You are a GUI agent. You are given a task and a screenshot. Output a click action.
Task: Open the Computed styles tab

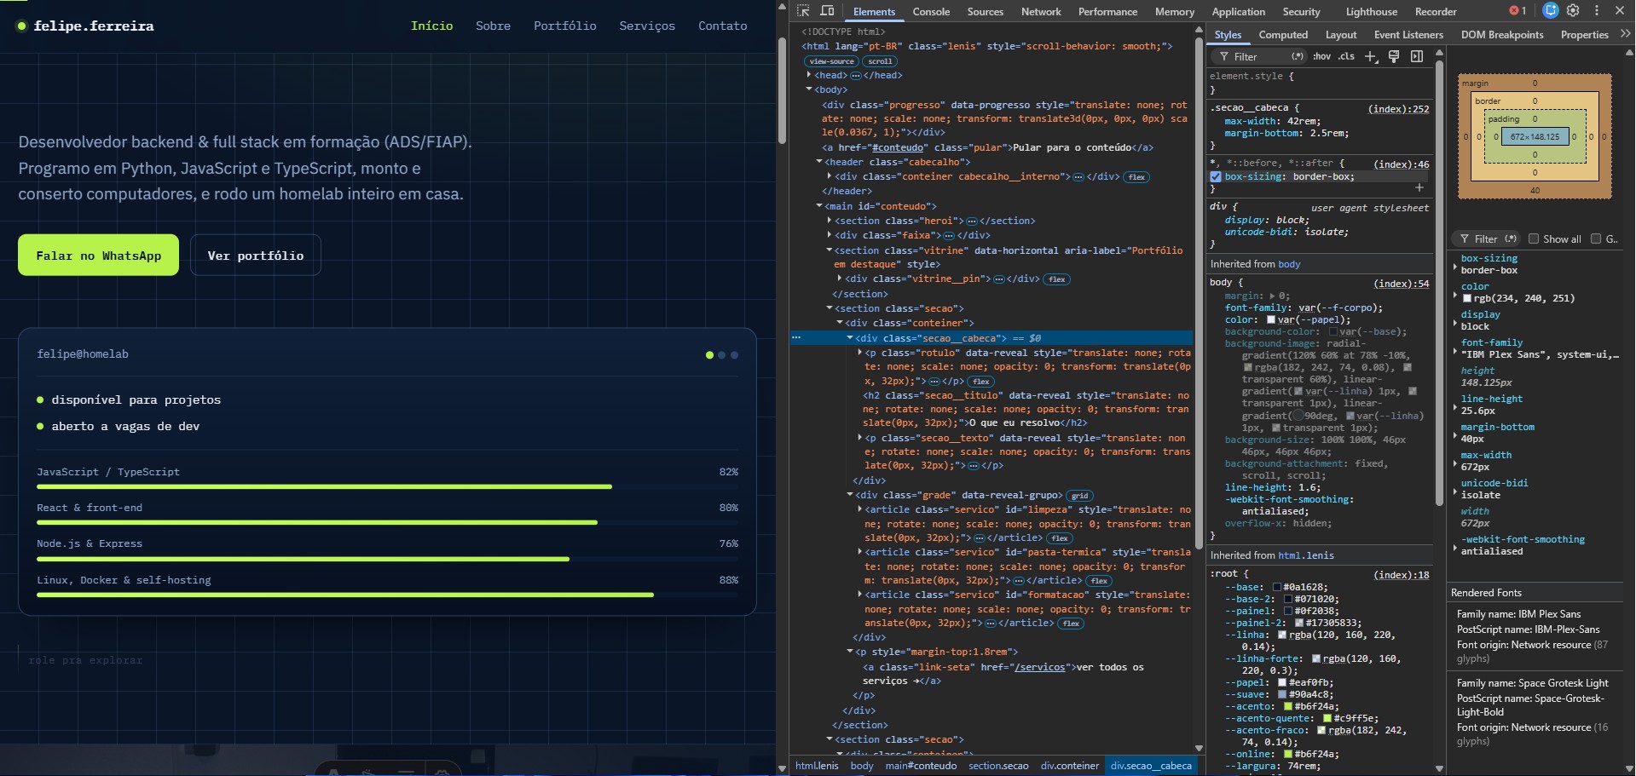click(x=1283, y=35)
